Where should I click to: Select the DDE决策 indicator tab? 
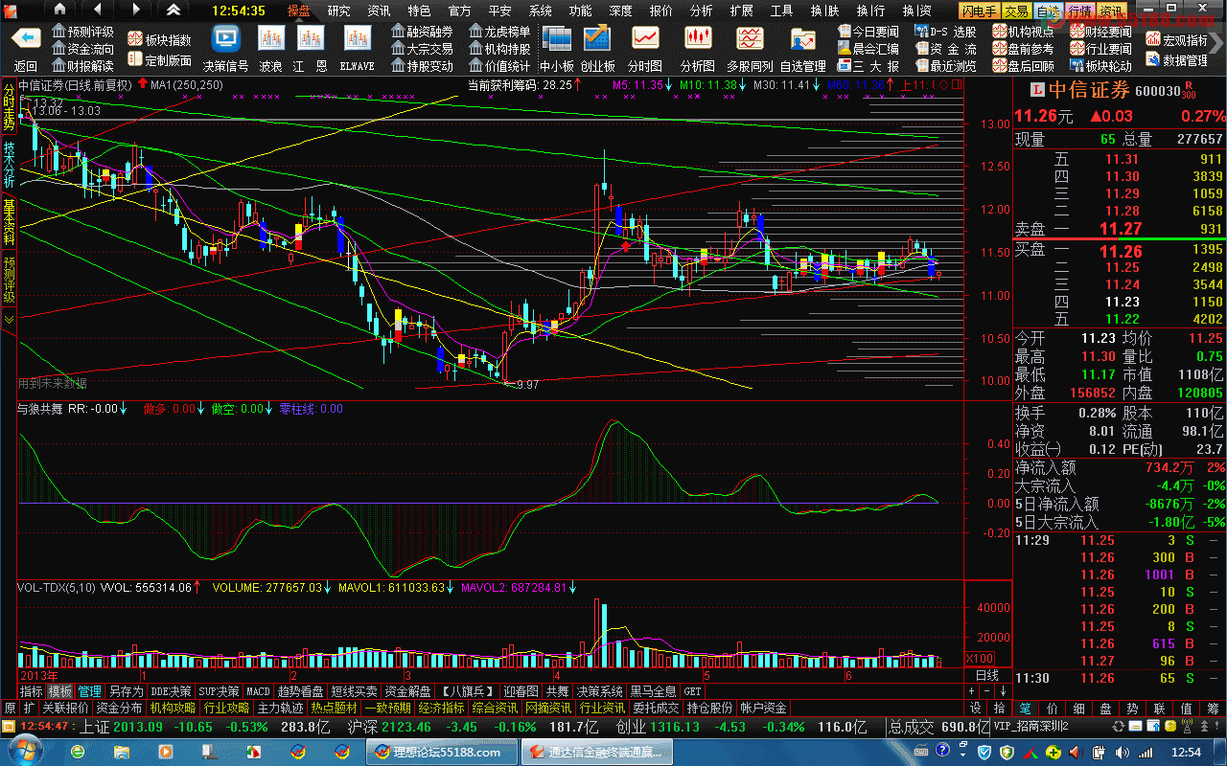tap(172, 690)
